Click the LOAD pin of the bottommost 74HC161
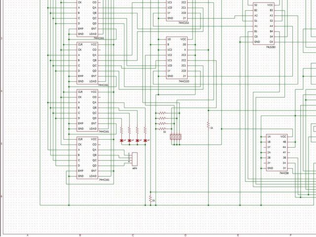 [x=93, y=176]
